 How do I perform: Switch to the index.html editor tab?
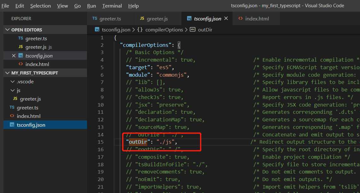pyautogui.click(x=256, y=19)
